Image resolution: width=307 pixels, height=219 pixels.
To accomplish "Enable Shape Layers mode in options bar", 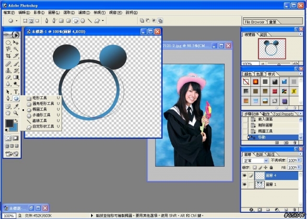I will tap(25, 21).
